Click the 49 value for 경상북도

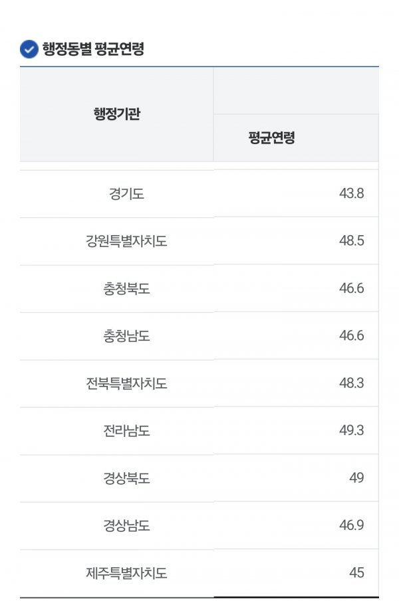356,478
